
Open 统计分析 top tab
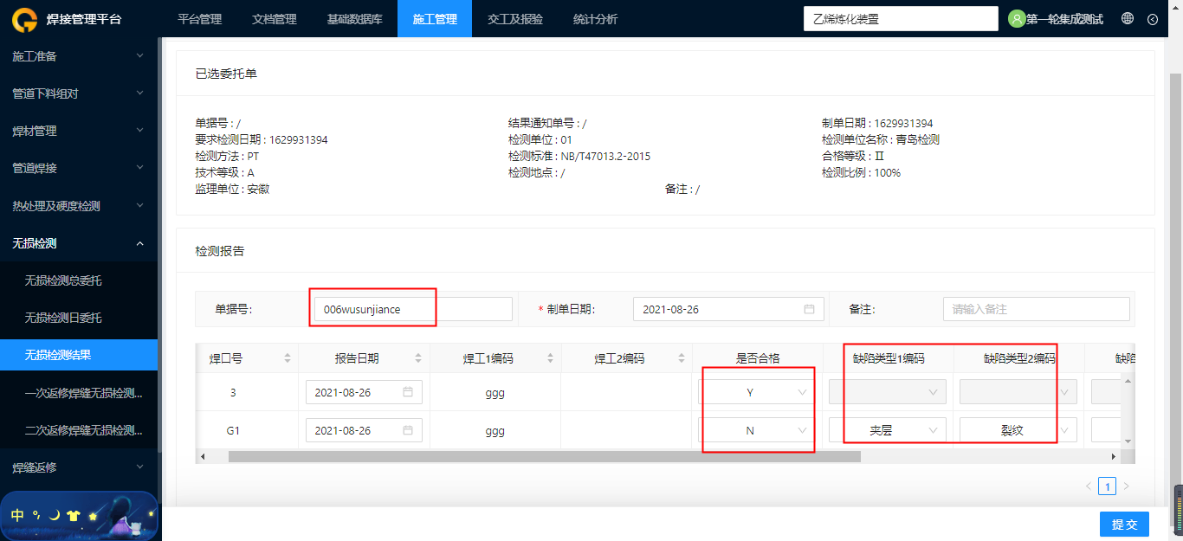(x=595, y=19)
